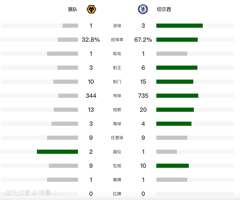Click the 射正 stat label
240x200 pixels.
coord(117,68)
